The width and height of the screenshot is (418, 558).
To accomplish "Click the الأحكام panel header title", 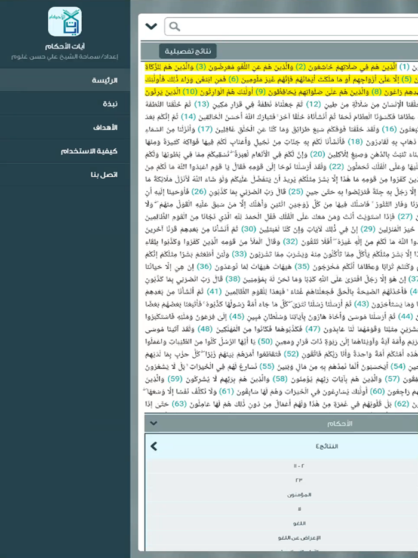I will pos(339,424).
